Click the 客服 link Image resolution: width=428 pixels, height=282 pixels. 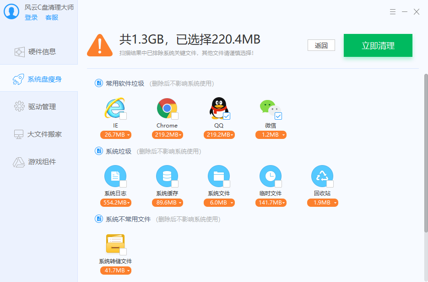[52, 17]
